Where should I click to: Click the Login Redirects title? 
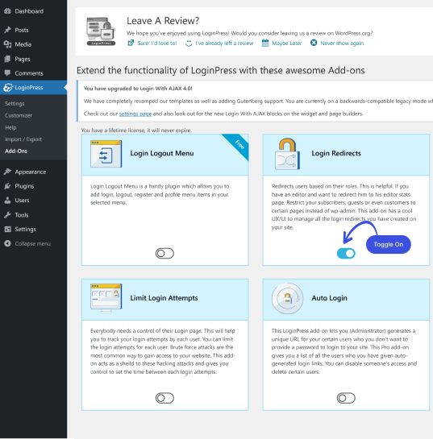[336, 153]
